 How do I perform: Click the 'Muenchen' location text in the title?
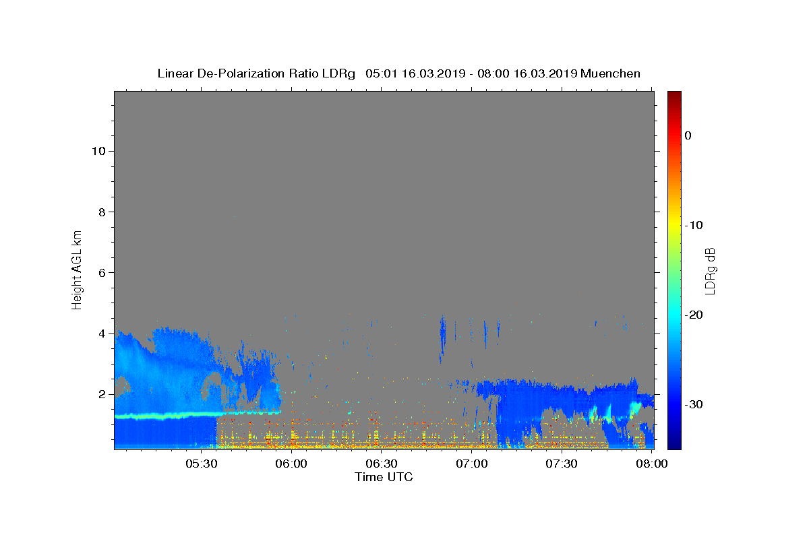click(x=610, y=73)
